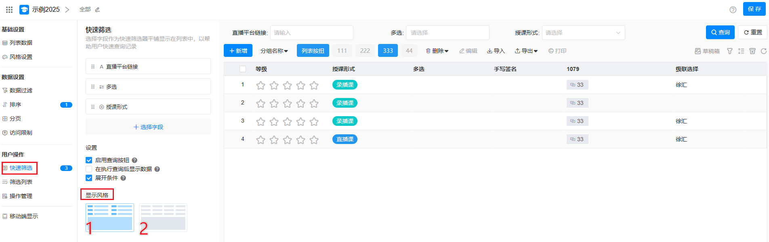Viewport: 769px width, 242px height.
Task: Click the 直播平台链接 input field
Action: pyautogui.click(x=311, y=33)
